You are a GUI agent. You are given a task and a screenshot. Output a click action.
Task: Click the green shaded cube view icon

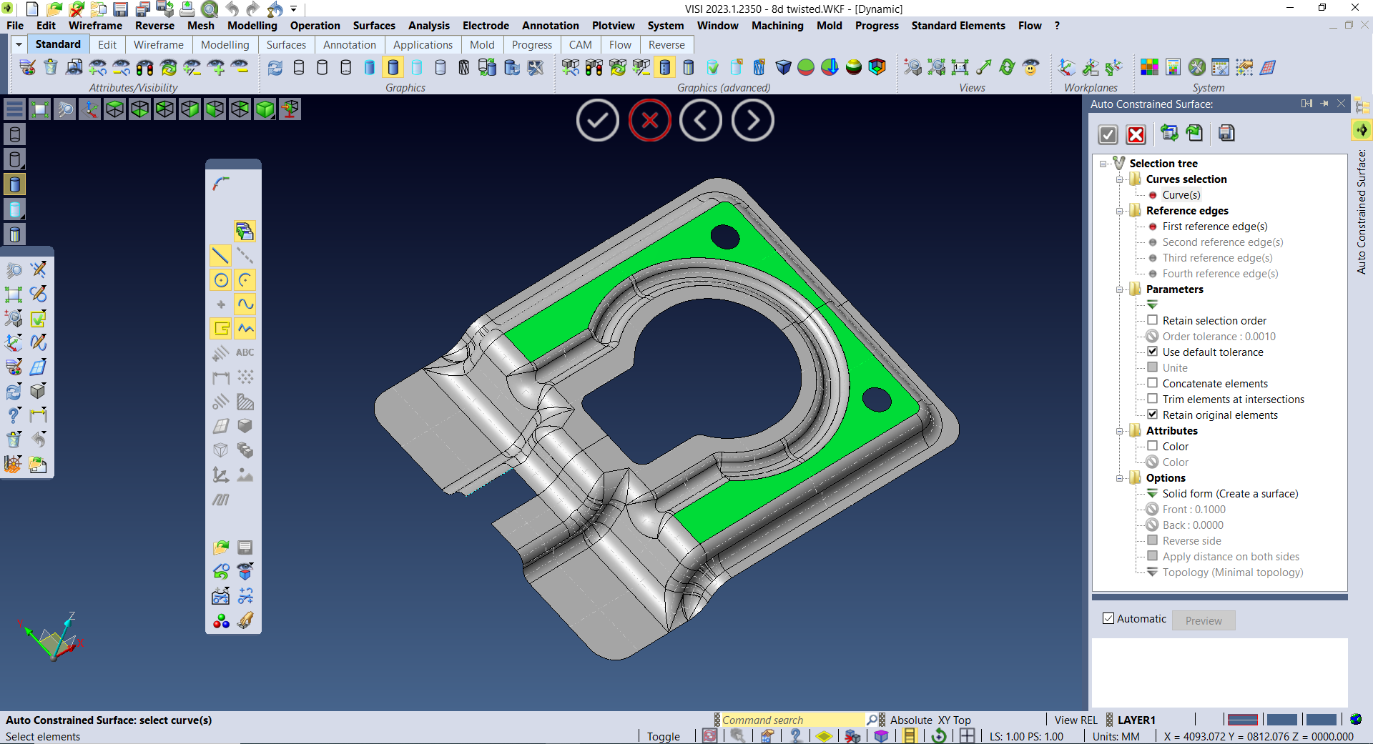[265, 109]
